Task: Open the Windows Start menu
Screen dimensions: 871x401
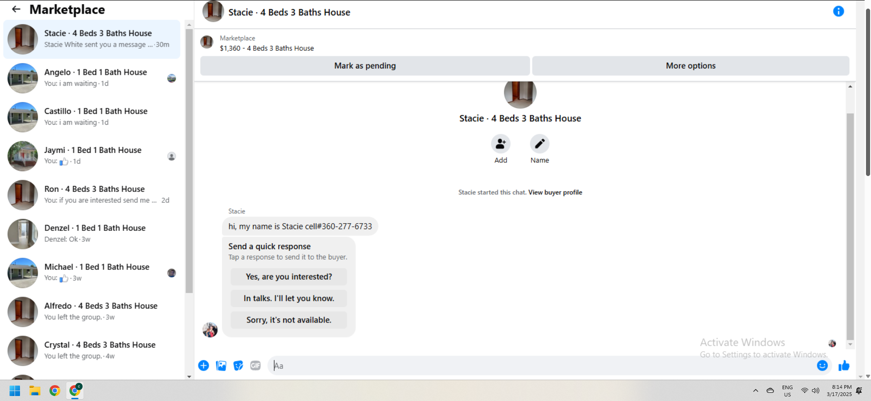Action: coord(15,391)
